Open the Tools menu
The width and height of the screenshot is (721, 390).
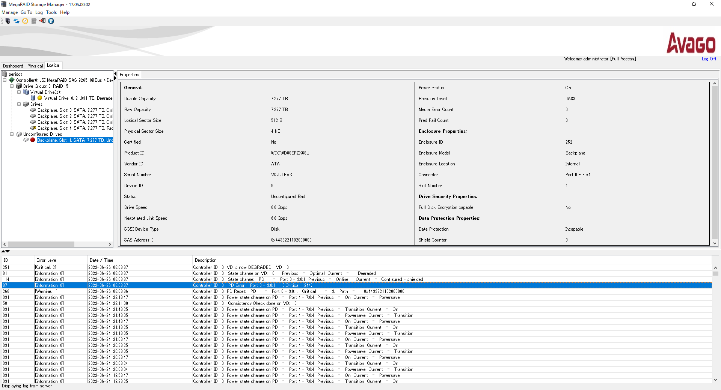[x=51, y=12]
